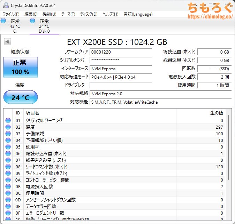Click the firmware field showing 00001220

coord(121,52)
